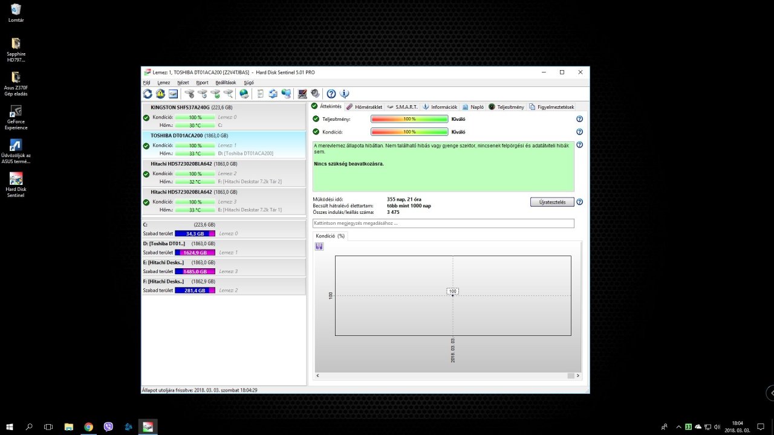Click the blue question mark help toolbar icon

pyautogui.click(x=331, y=94)
